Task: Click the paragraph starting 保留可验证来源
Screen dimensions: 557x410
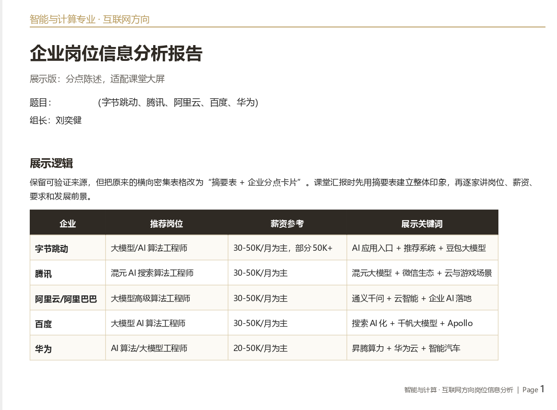Action: pos(282,189)
